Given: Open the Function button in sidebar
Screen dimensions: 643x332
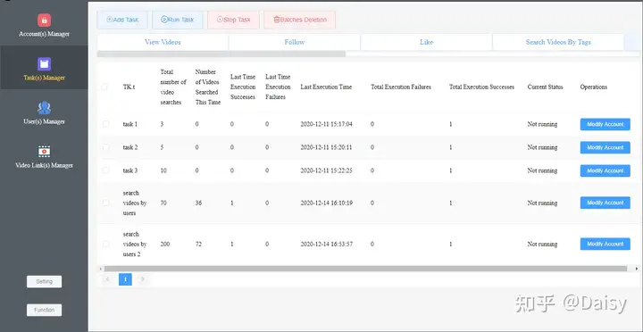Looking at the screenshot, I should point(45,310).
